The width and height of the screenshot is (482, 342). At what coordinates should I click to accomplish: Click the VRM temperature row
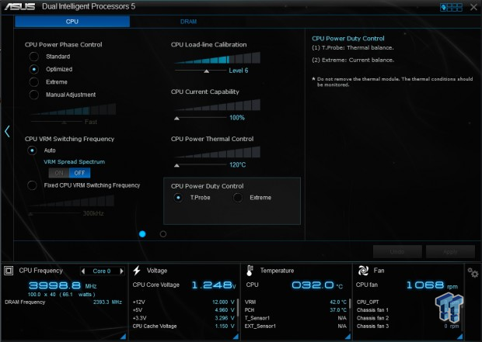[295, 302]
